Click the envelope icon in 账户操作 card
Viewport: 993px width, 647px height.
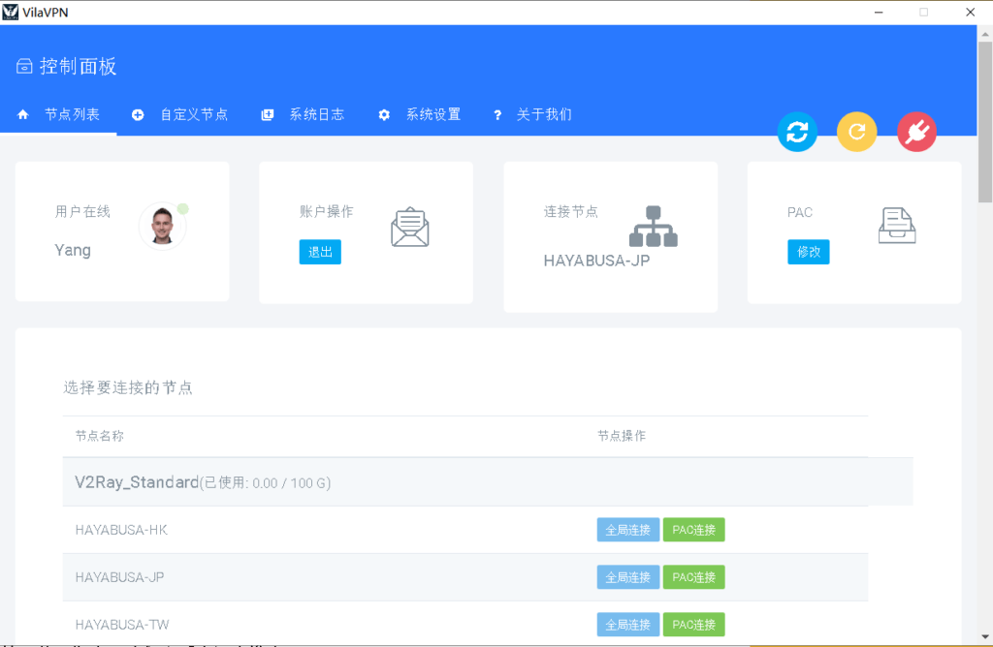point(410,227)
